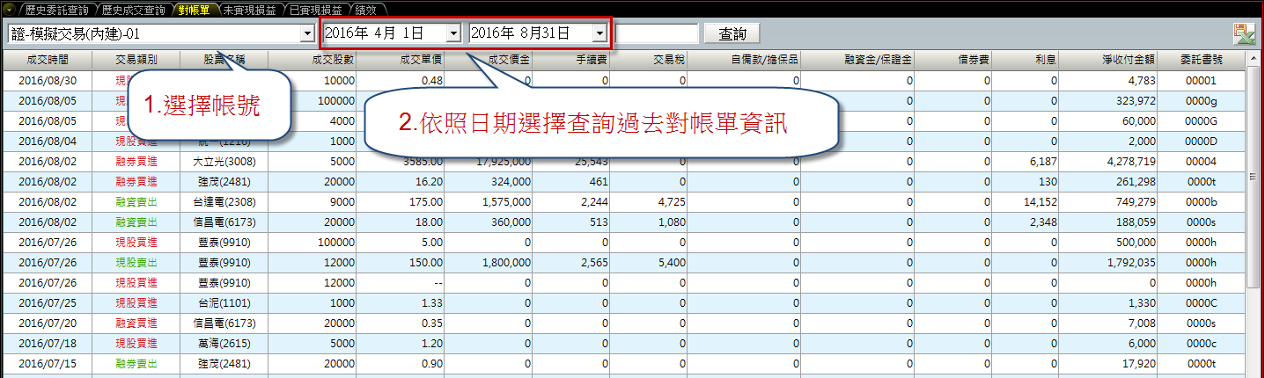This screenshot has height=378, width=1265.
Task: Expand the start date 2016年4月1日 picker
Action: (452, 33)
